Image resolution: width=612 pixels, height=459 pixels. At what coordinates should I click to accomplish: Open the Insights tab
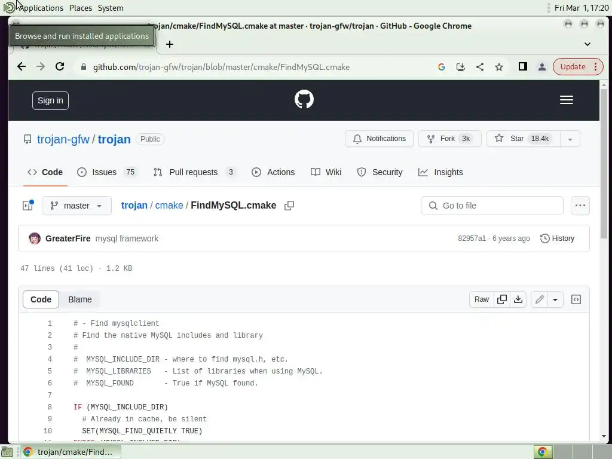click(440, 172)
